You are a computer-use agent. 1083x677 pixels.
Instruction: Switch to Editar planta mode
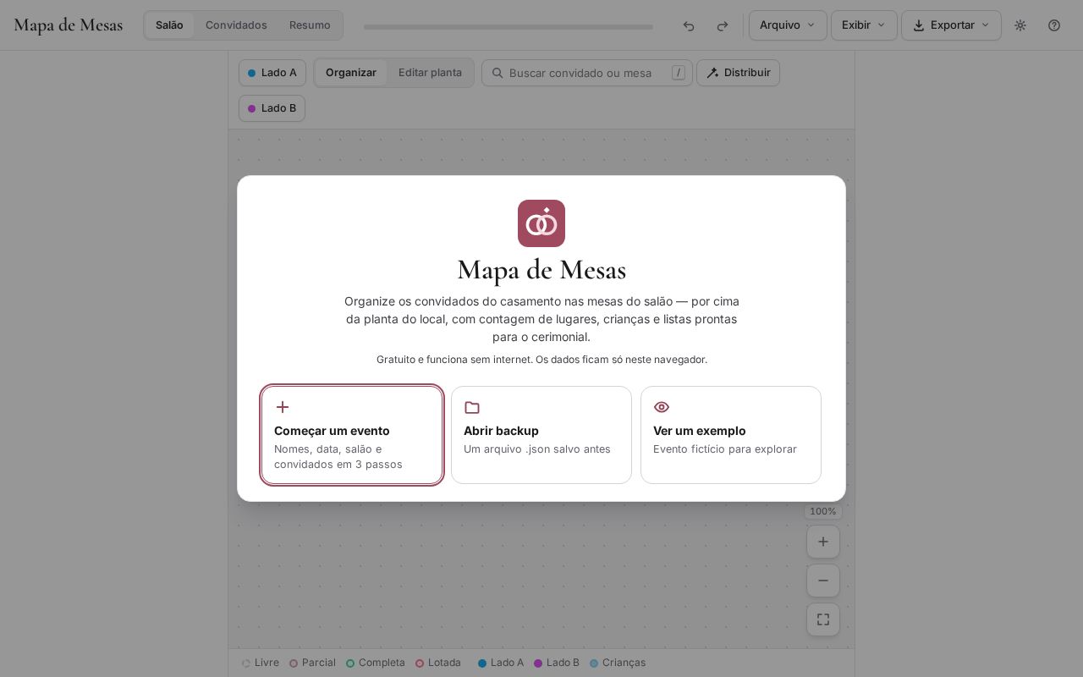click(x=430, y=73)
